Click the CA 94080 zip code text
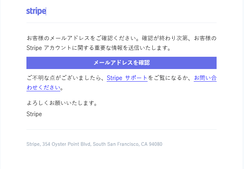The height and width of the screenshot is (169, 244). point(151,144)
